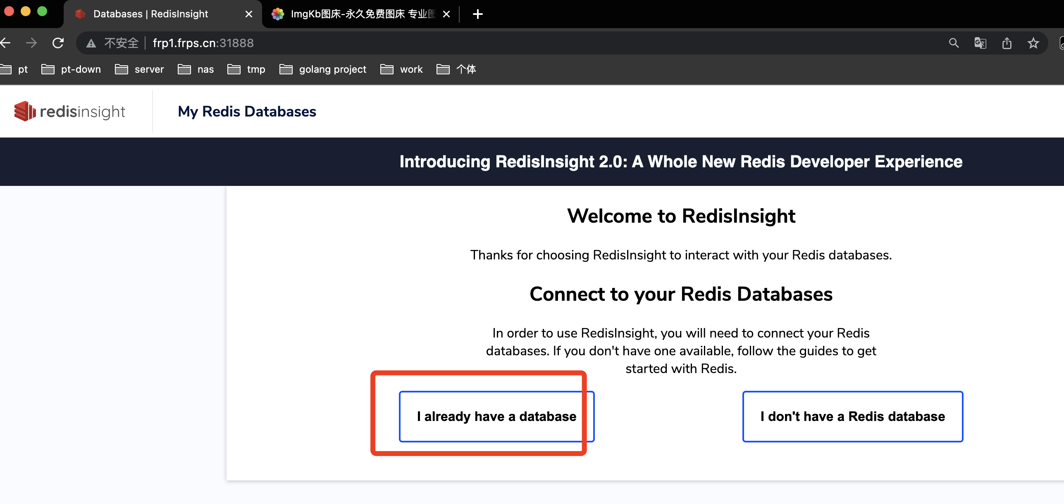Click the Connect to your Redis Databases heading
This screenshot has width=1064, height=504.
pos(681,294)
